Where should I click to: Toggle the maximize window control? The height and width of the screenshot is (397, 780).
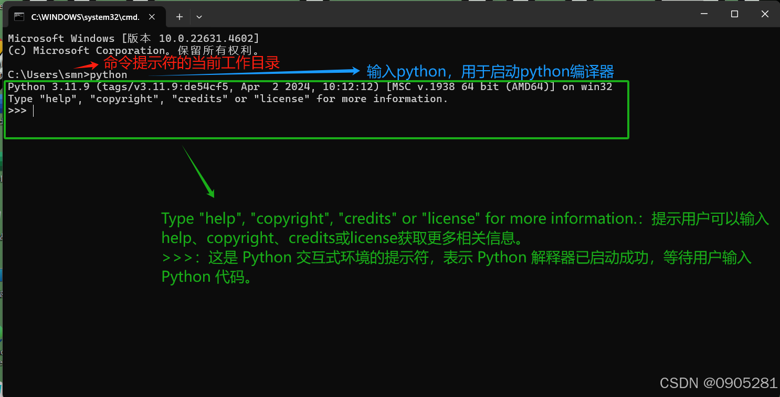tap(733, 14)
